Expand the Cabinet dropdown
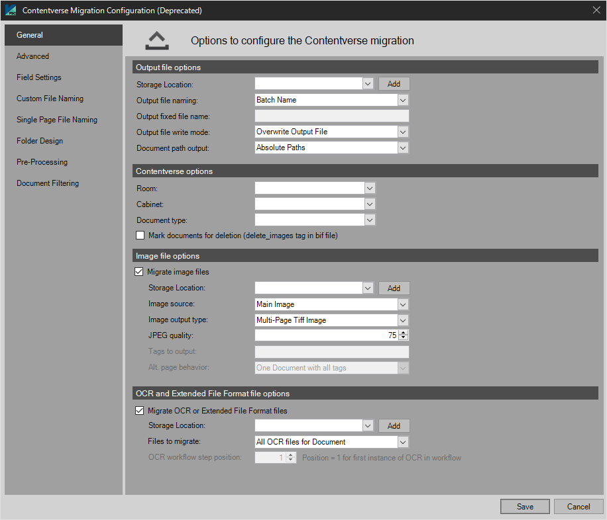The width and height of the screenshot is (607, 520). coord(370,204)
